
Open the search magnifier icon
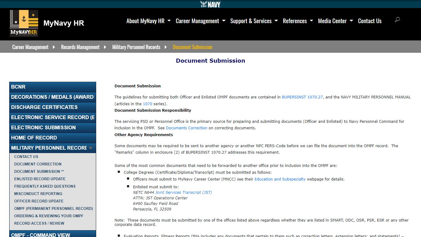pyautogui.click(x=397, y=20)
